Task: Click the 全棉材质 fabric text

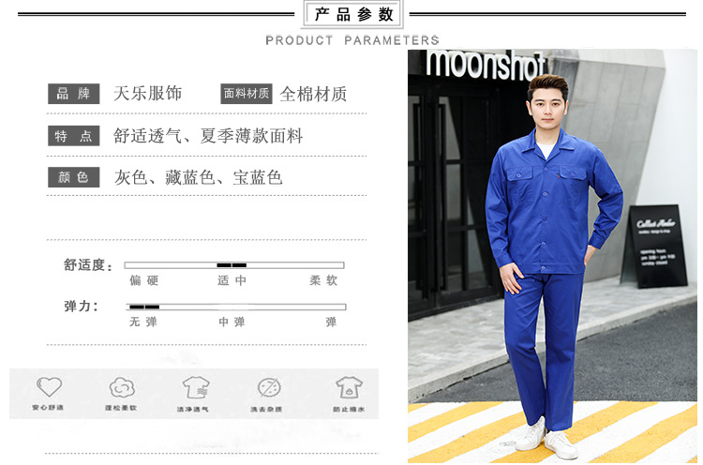Action: point(313,94)
